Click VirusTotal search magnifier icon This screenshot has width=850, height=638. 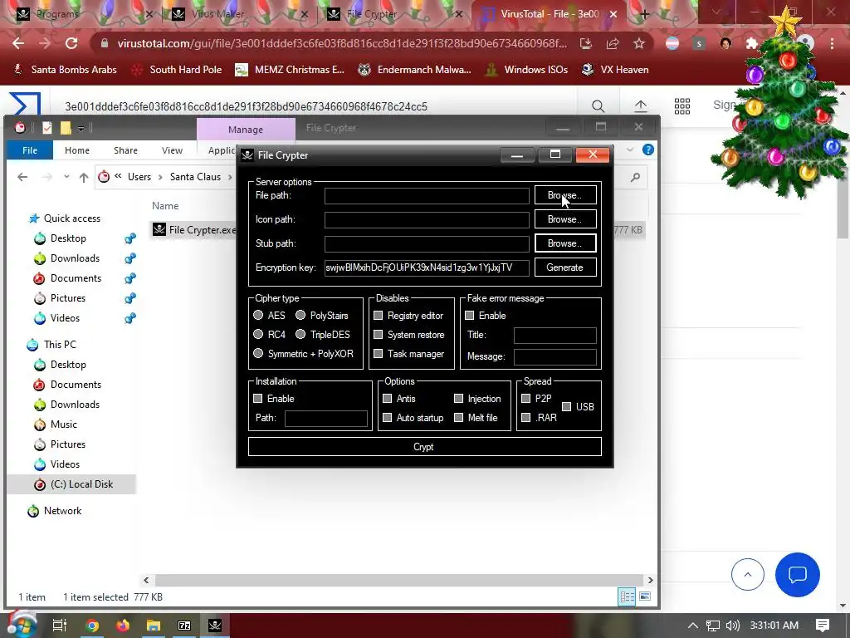[x=598, y=106]
